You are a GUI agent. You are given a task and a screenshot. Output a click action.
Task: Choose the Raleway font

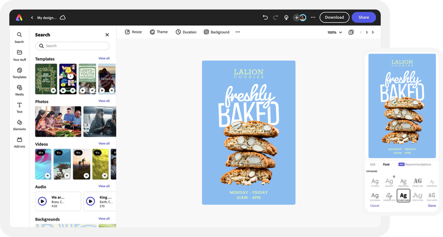coord(389,182)
